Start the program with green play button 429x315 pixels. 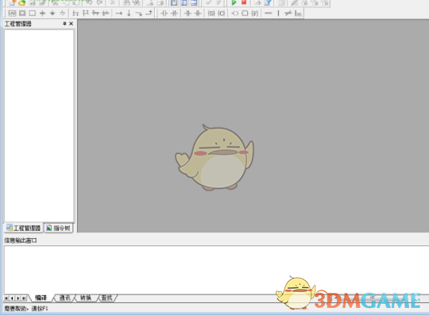pos(234,2)
